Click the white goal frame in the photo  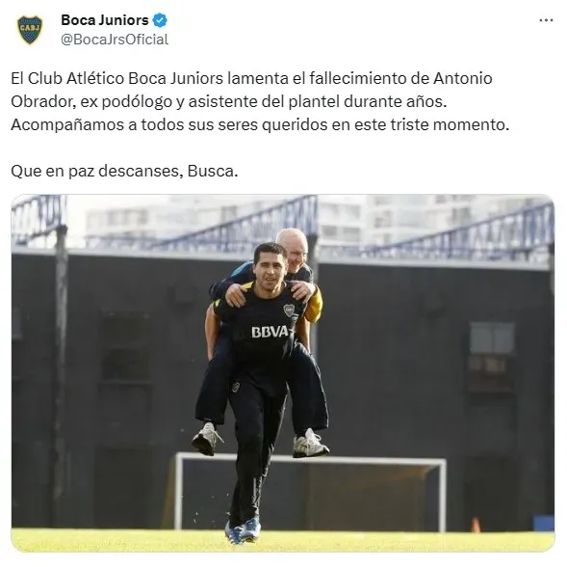point(310,491)
